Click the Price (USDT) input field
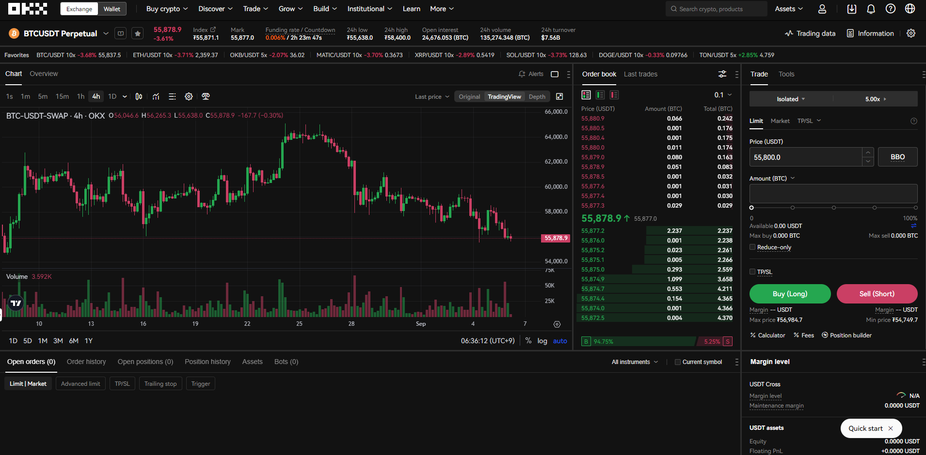 pos(805,157)
